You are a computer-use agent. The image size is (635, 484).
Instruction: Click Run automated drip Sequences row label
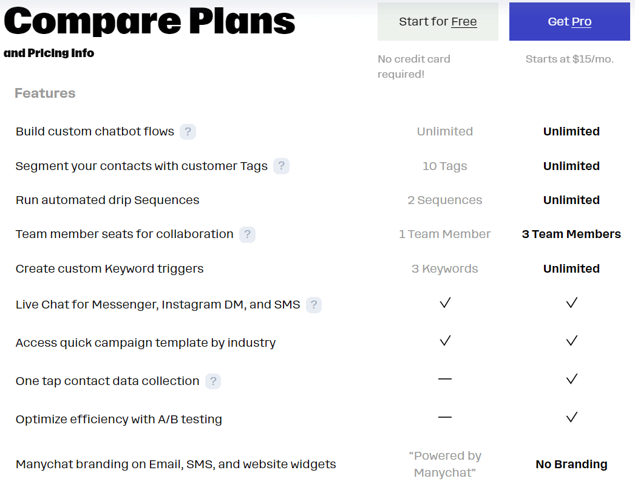[x=107, y=200]
